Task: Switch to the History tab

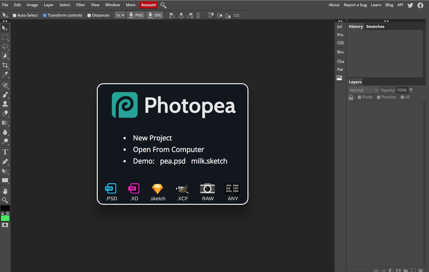Action: pyautogui.click(x=356, y=27)
